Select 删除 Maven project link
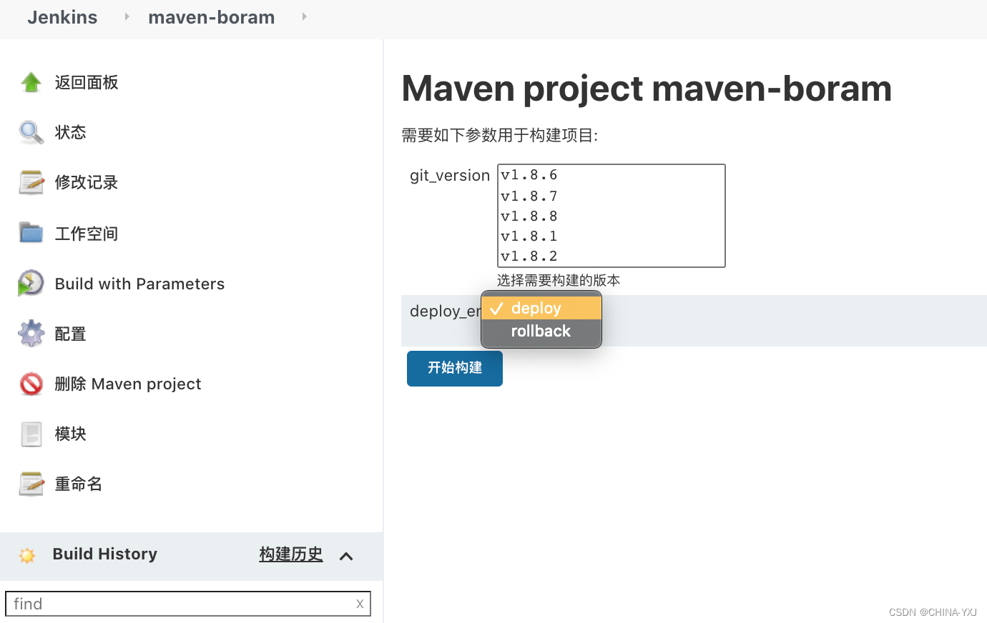The width and height of the screenshot is (987, 623). (128, 384)
